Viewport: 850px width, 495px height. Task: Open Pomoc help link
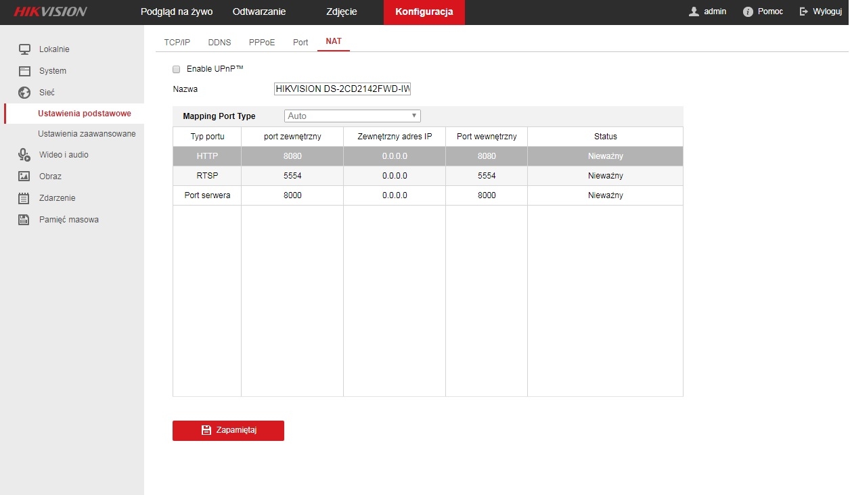770,11
